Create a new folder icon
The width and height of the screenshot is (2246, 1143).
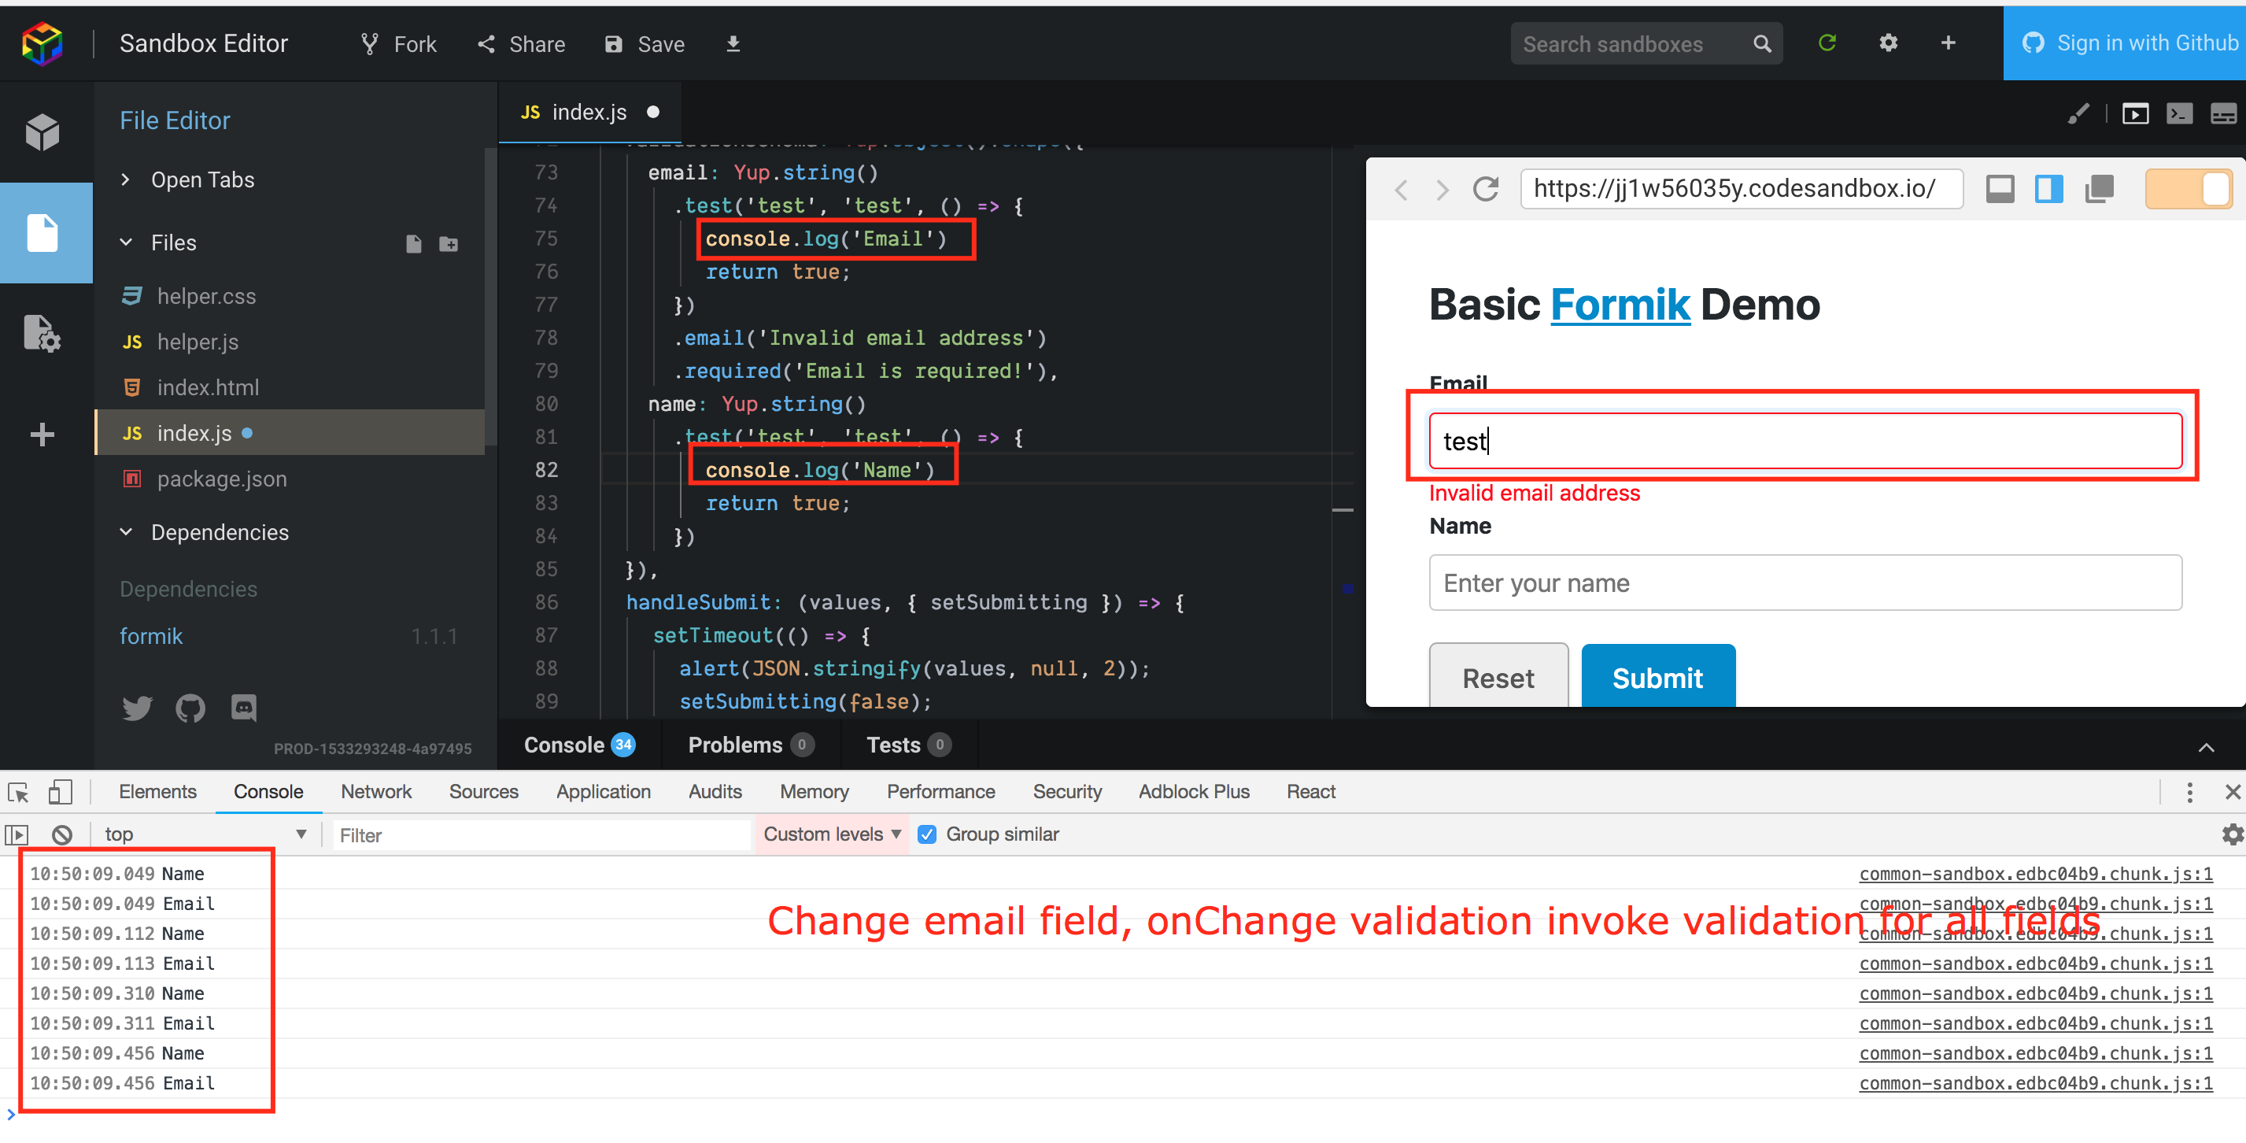coord(449,244)
